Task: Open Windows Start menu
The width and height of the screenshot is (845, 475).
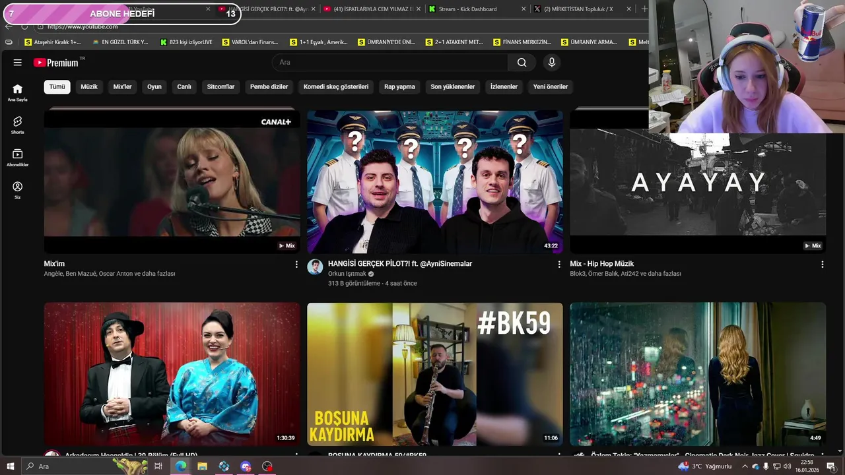Action: (x=10, y=466)
